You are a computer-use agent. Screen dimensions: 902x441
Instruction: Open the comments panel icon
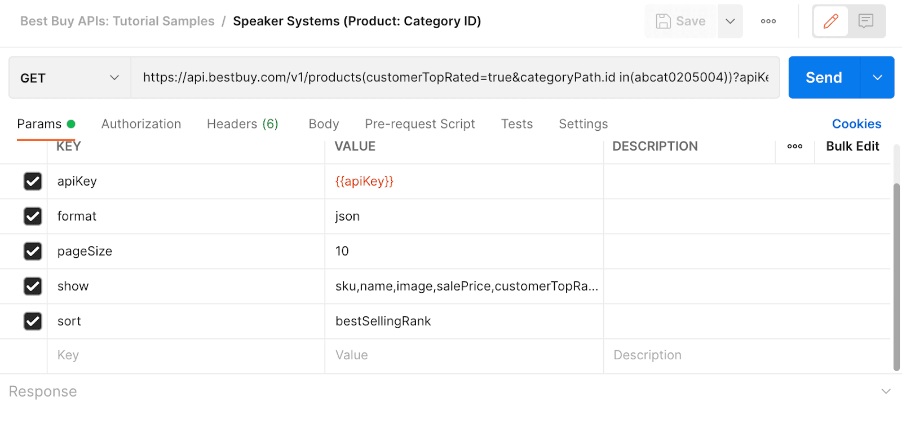pyautogui.click(x=866, y=21)
